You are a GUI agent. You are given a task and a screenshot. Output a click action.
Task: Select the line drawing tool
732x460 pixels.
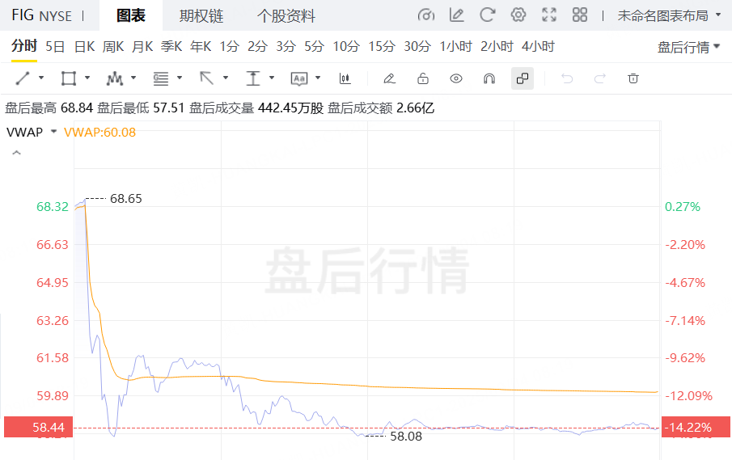coord(23,78)
